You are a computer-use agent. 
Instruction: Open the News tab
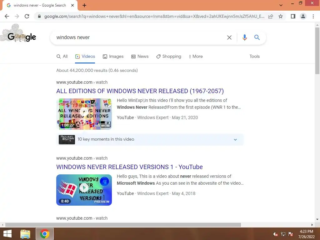pyautogui.click(x=140, y=57)
